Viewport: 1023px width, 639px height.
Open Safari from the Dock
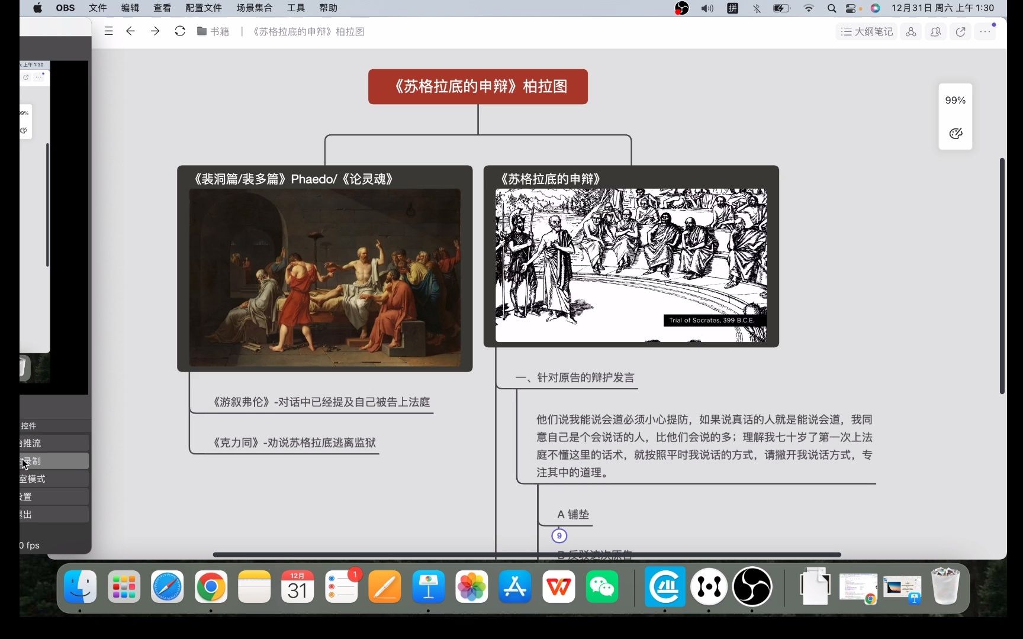point(167,586)
